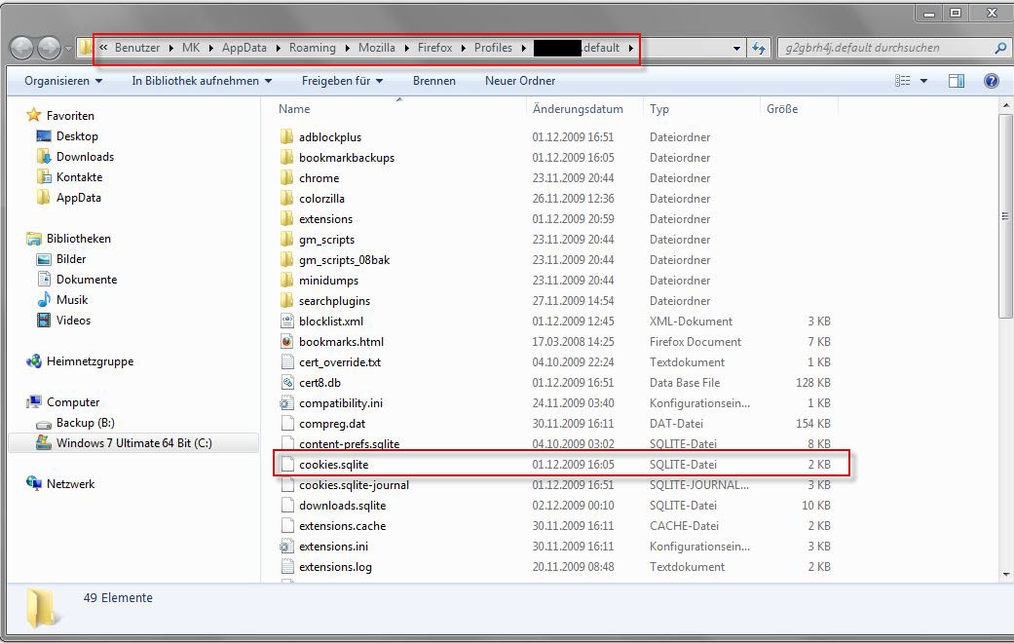The width and height of the screenshot is (1014, 643).
Task: Click the Forward navigation arrow button
Action: pos(49,48)
